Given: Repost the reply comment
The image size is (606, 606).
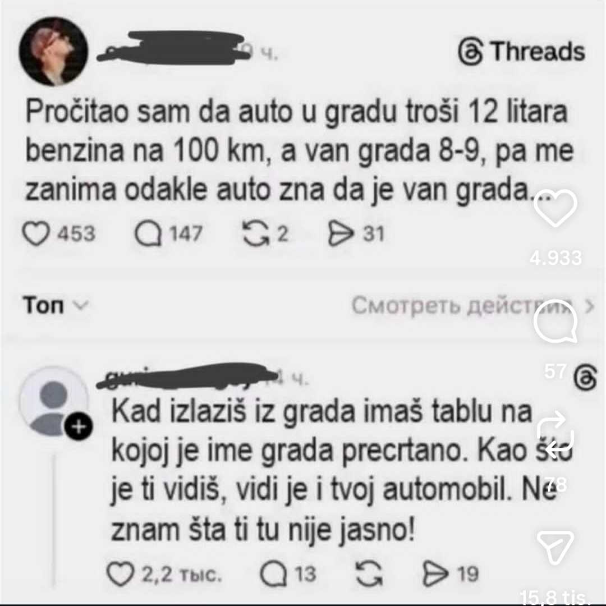Looking at the screenshot, I should pos(369,575).
